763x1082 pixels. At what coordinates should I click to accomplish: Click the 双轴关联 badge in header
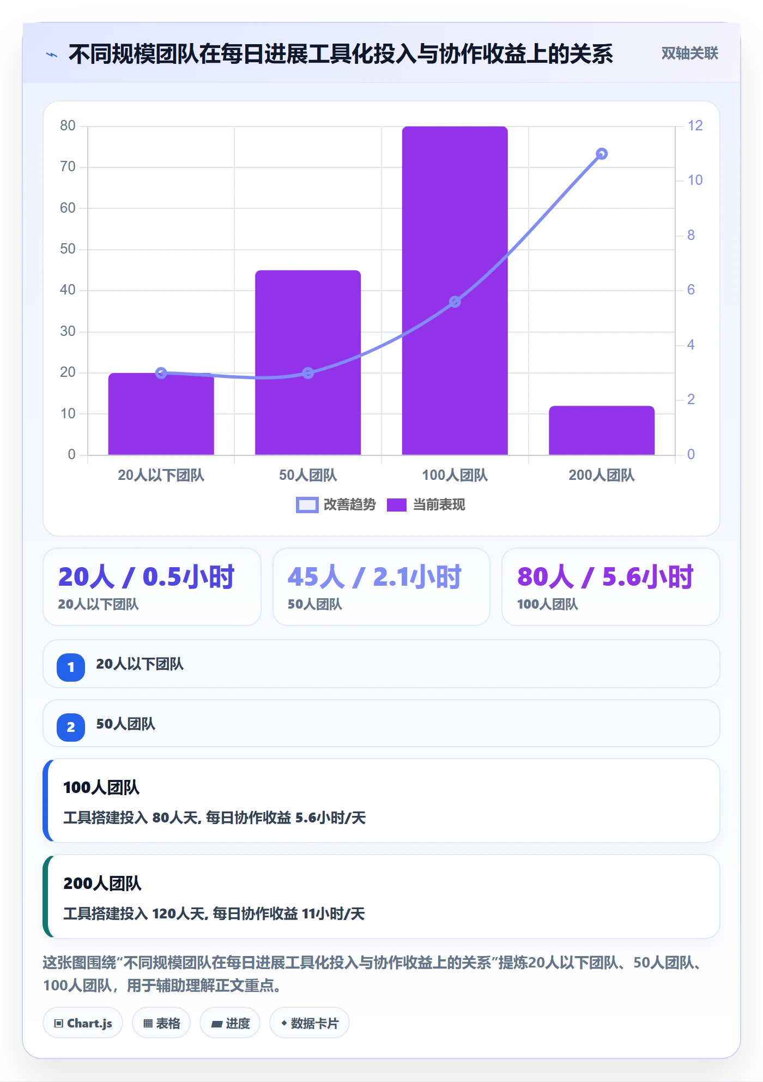(x=689, y=53)
